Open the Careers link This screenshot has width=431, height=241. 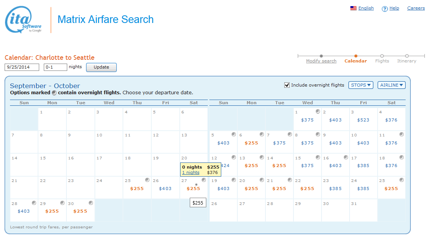click(416, 8)
